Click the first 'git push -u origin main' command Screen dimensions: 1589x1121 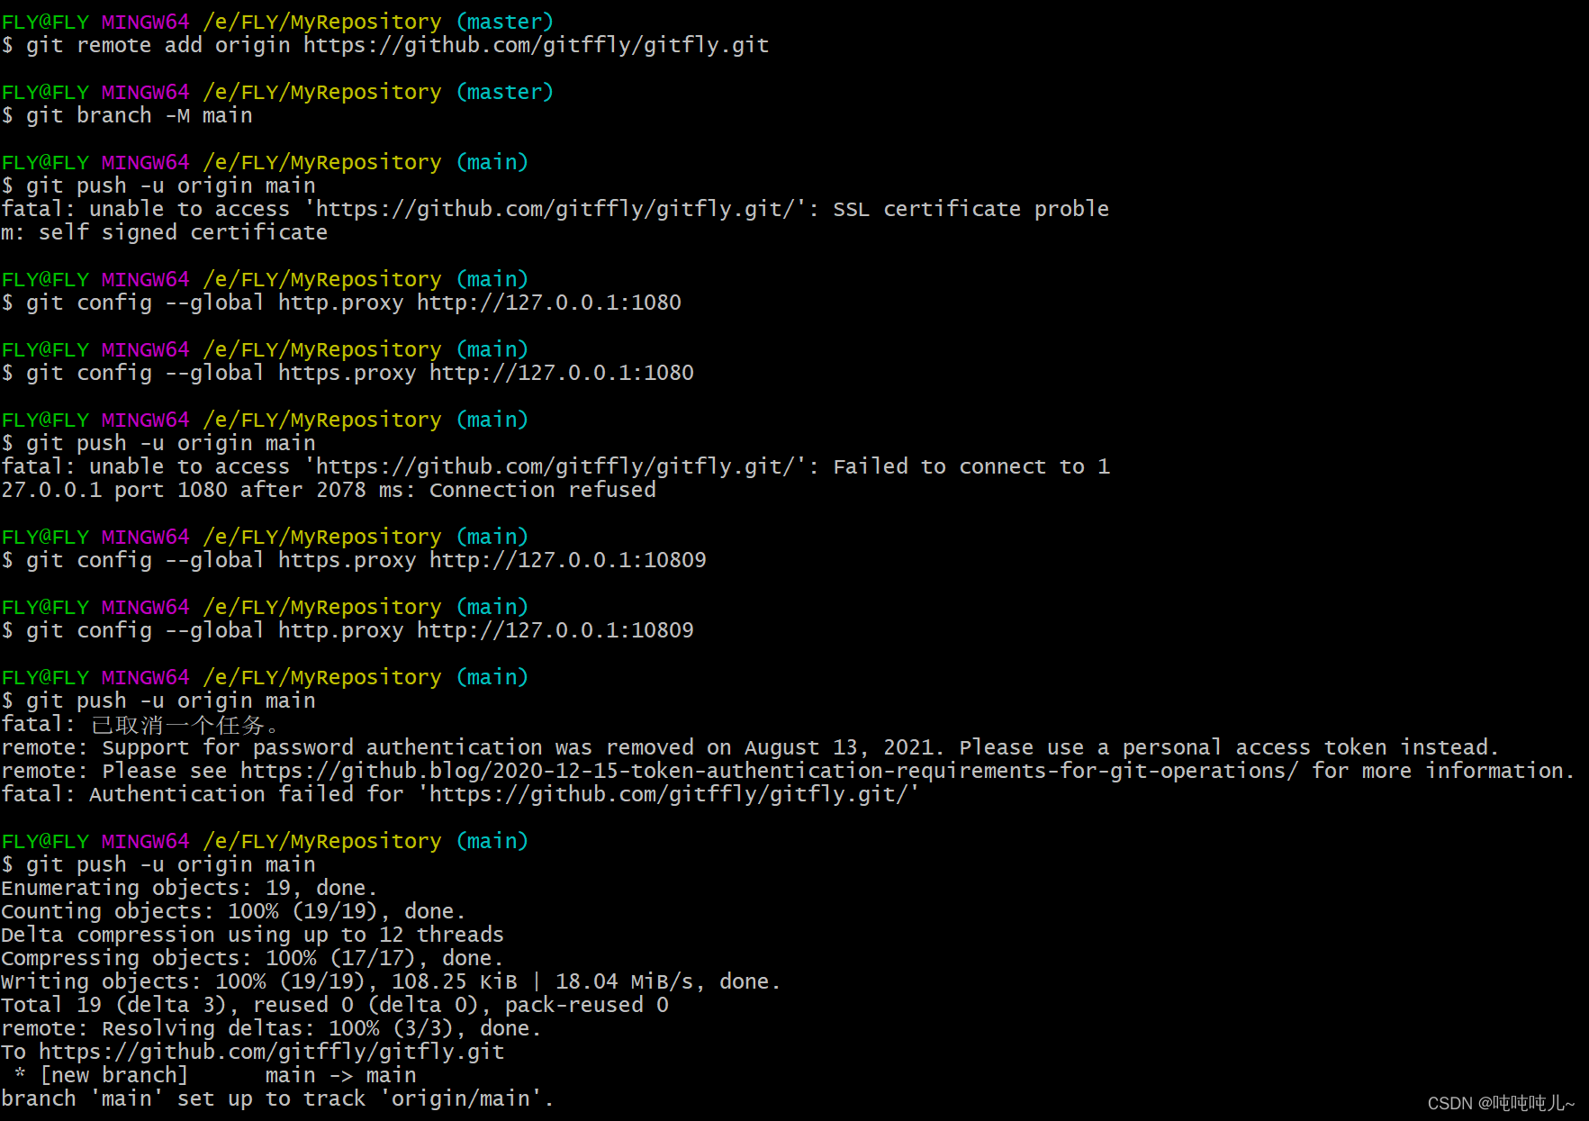tap(158, 185)
